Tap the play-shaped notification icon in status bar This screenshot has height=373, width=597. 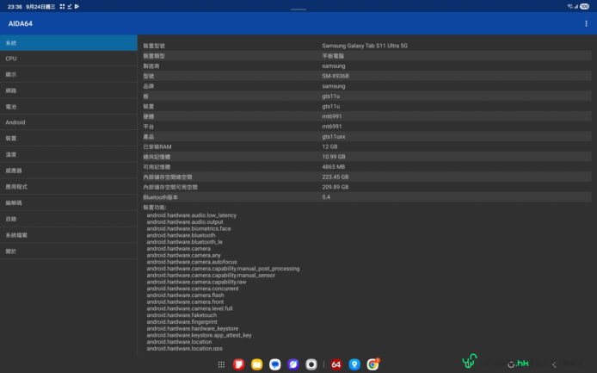pos(77,7)
